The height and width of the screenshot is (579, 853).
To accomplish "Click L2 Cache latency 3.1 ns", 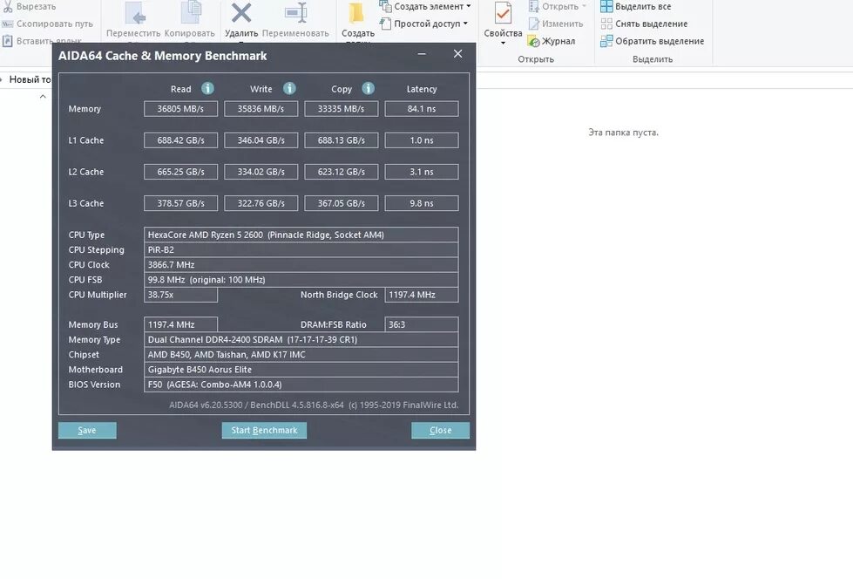I will pos(422,172).
